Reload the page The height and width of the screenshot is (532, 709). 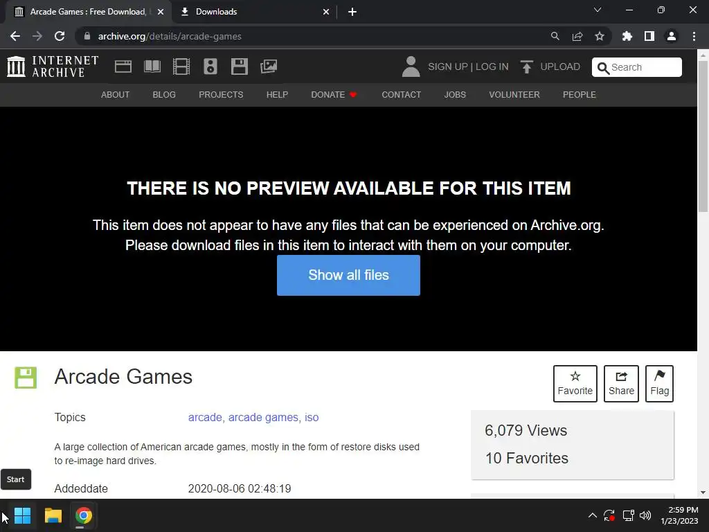60,36
